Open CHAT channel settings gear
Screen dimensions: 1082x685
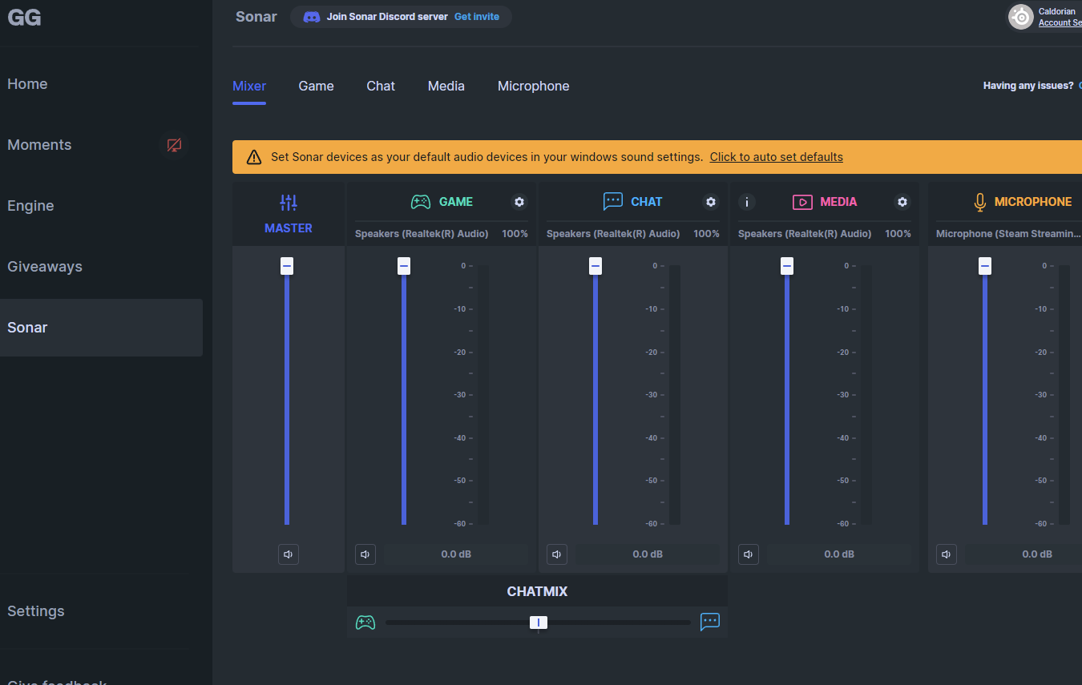tap(711, 202)
